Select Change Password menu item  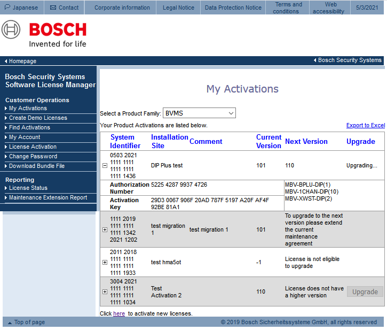(33, 156)
